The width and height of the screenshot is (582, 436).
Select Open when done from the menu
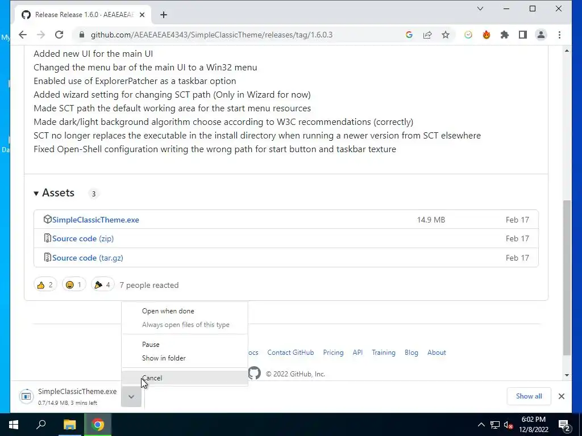185,311
